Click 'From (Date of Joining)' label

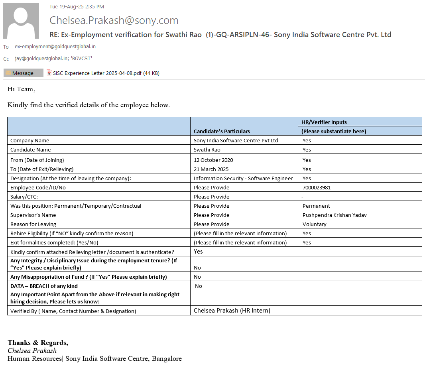click(x=37, y=160)
